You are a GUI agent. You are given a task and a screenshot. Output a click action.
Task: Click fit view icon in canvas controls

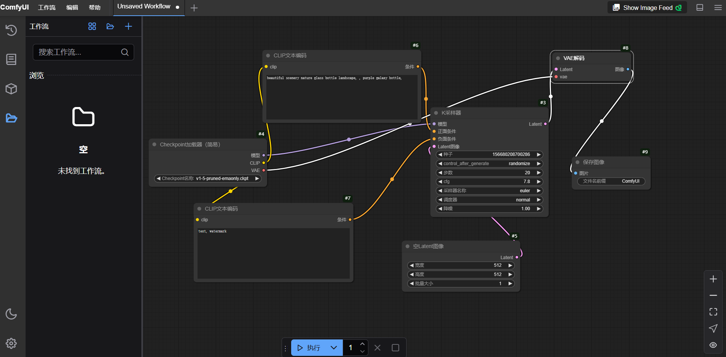(x=713, y=312)
